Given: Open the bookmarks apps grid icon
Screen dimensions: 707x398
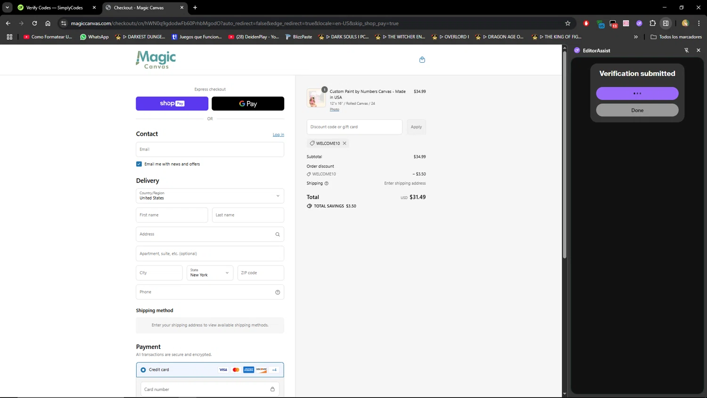Looking at the screenshot, I should point(9,37).
